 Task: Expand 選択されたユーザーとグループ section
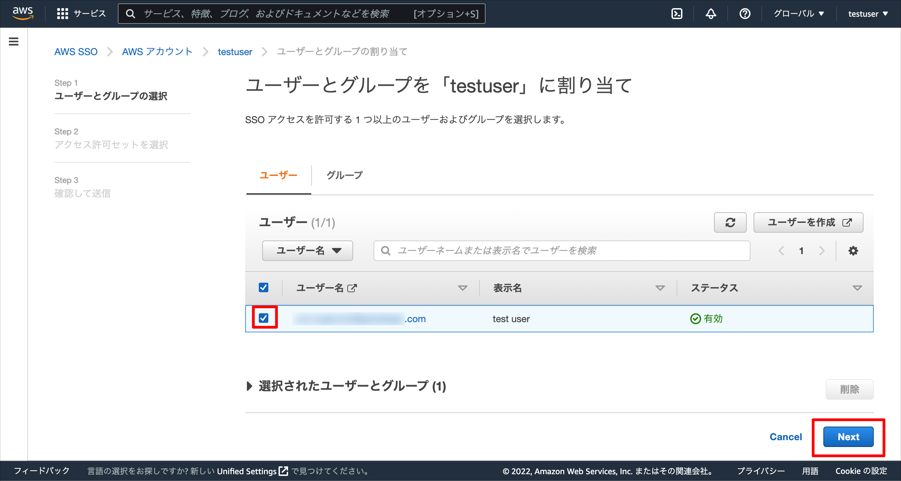[x=249, y=386]
